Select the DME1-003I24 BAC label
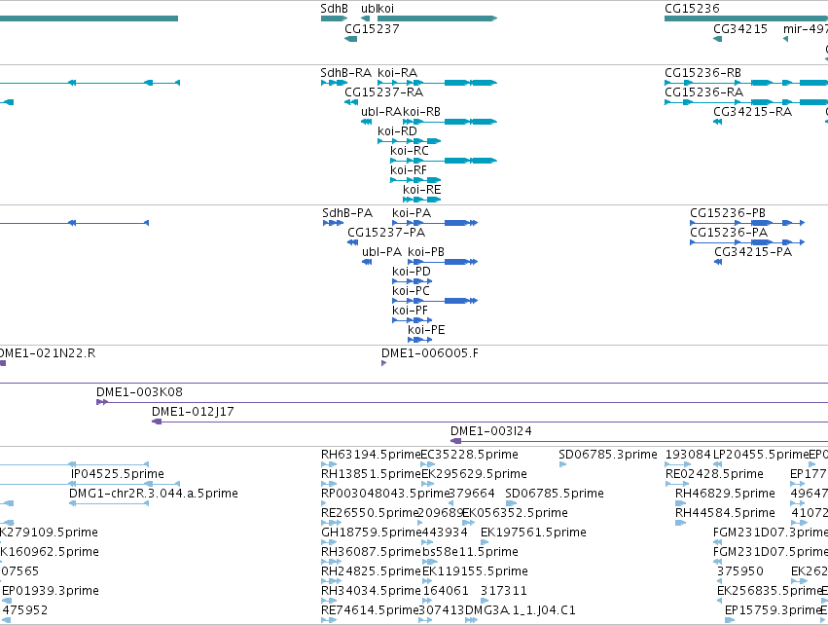Image resolution: width=828 pixels, height=625 pixels. click(491, 431)
